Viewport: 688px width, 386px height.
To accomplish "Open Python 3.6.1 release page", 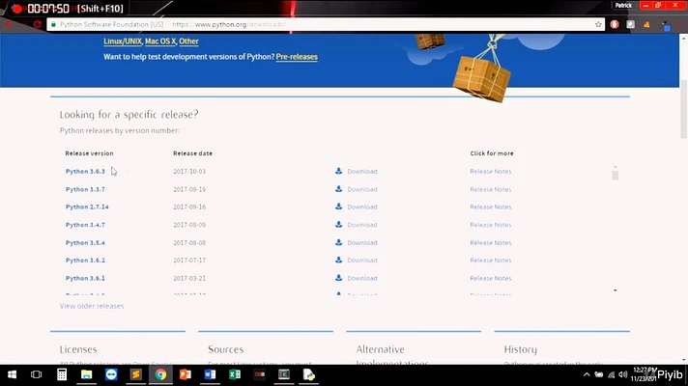I will click(85, 278).
